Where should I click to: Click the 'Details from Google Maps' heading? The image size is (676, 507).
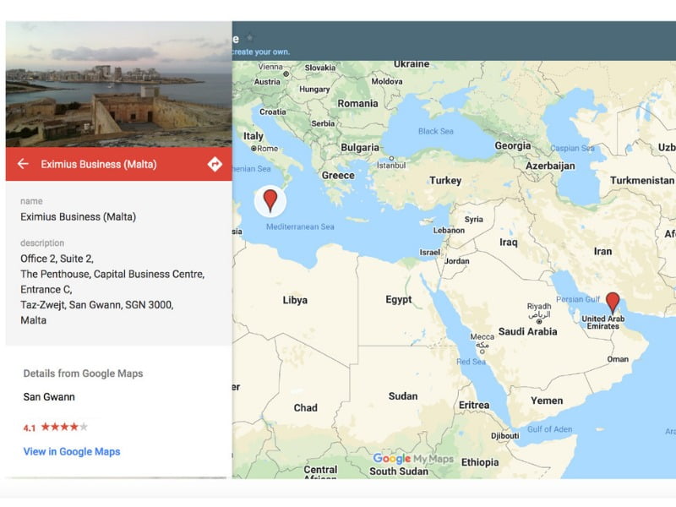[x=83, y=373]
